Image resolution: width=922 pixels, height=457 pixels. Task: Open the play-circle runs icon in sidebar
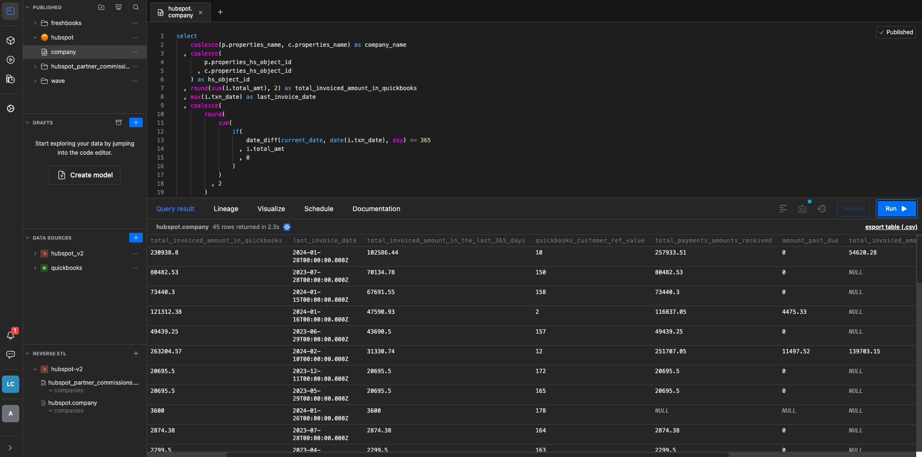[x=11, y=60]
